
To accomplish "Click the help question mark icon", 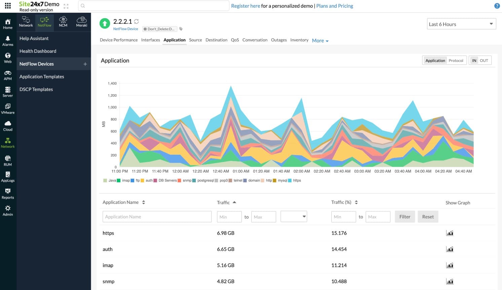I will (497, 6).
